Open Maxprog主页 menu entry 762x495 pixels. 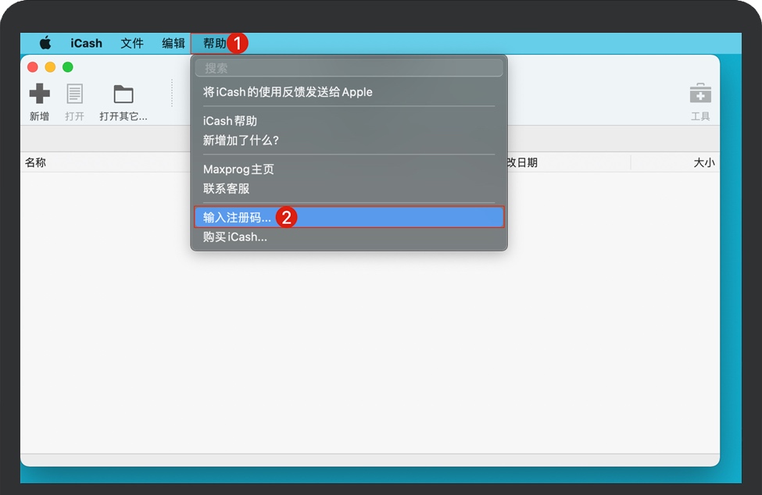[x=349, y=169]
